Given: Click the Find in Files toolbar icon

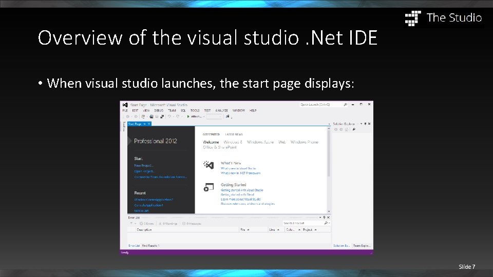Looking at the screenshot, I should coord(227,116).
